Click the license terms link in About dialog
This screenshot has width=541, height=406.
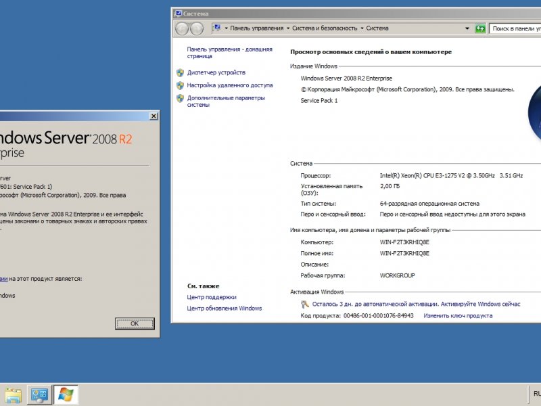point(4,279)
